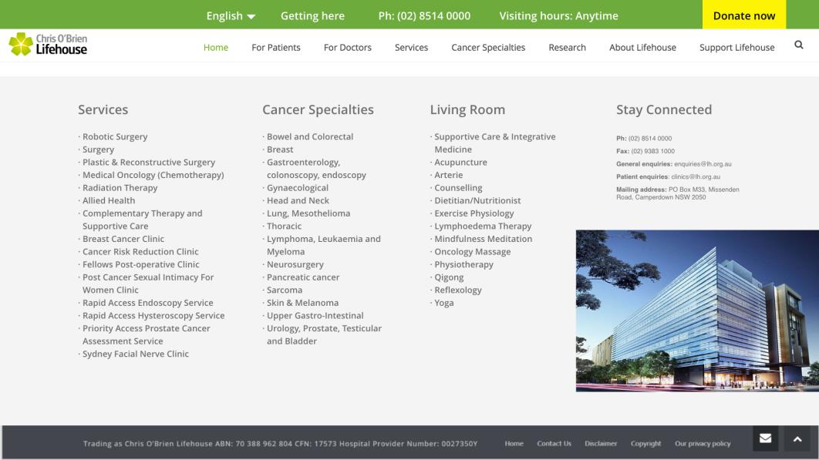
Task: Open the Qigong link
Action: [449, 277]
